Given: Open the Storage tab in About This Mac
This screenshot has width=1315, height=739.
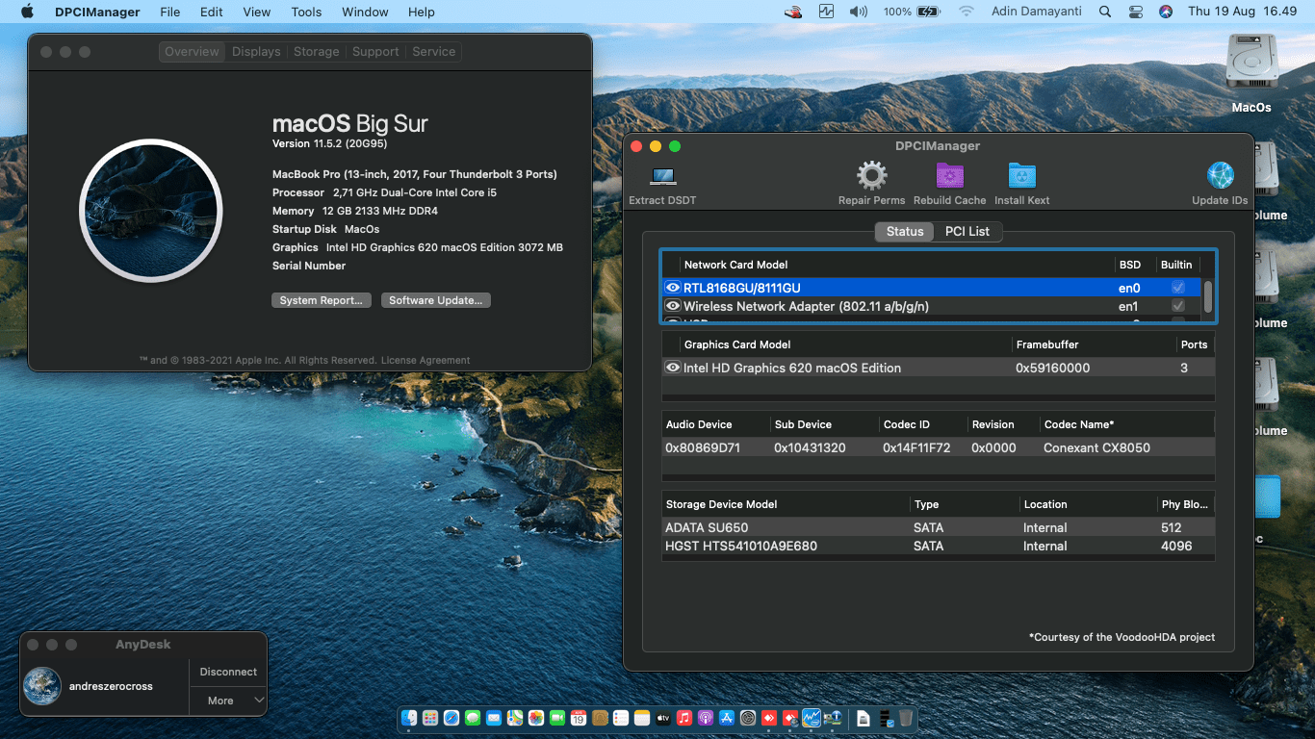Looking at the screenshot, I should coord(317,52).
